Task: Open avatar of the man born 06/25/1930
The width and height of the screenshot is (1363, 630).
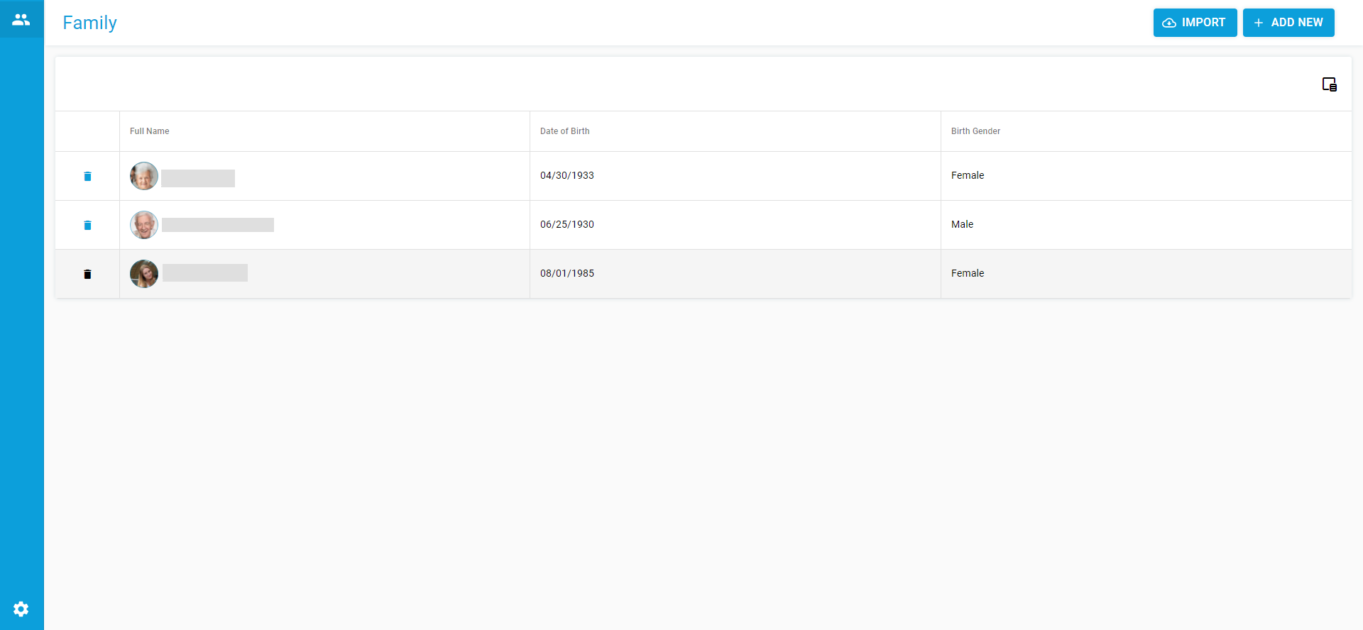Action: pyautogui.click(x=144, y=225)
